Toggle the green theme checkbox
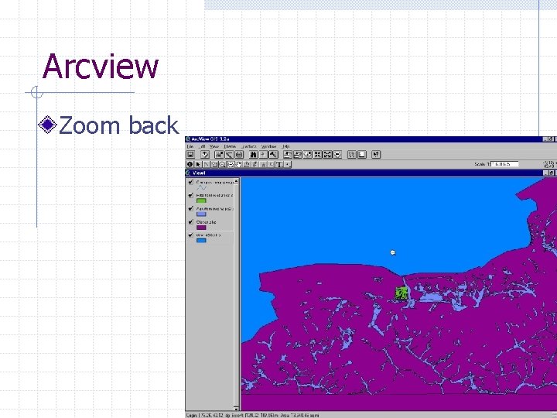This screenshot has width=557, height=418. click(191, 195)
